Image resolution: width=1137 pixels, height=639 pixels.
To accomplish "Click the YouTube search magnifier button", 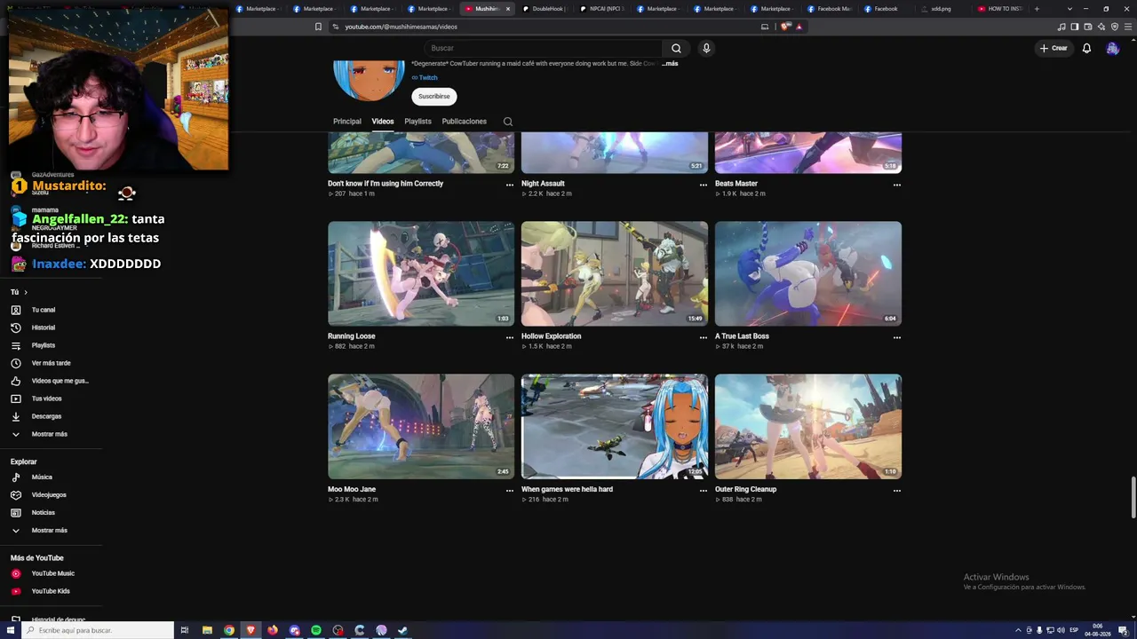I will [x=676, y=48].
